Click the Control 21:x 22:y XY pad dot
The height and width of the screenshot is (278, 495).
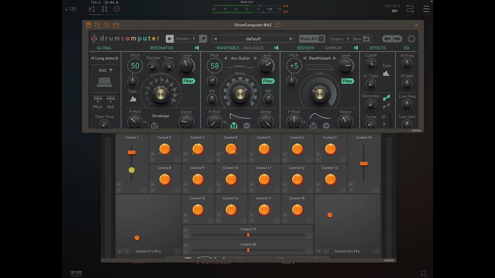point(137,238)
